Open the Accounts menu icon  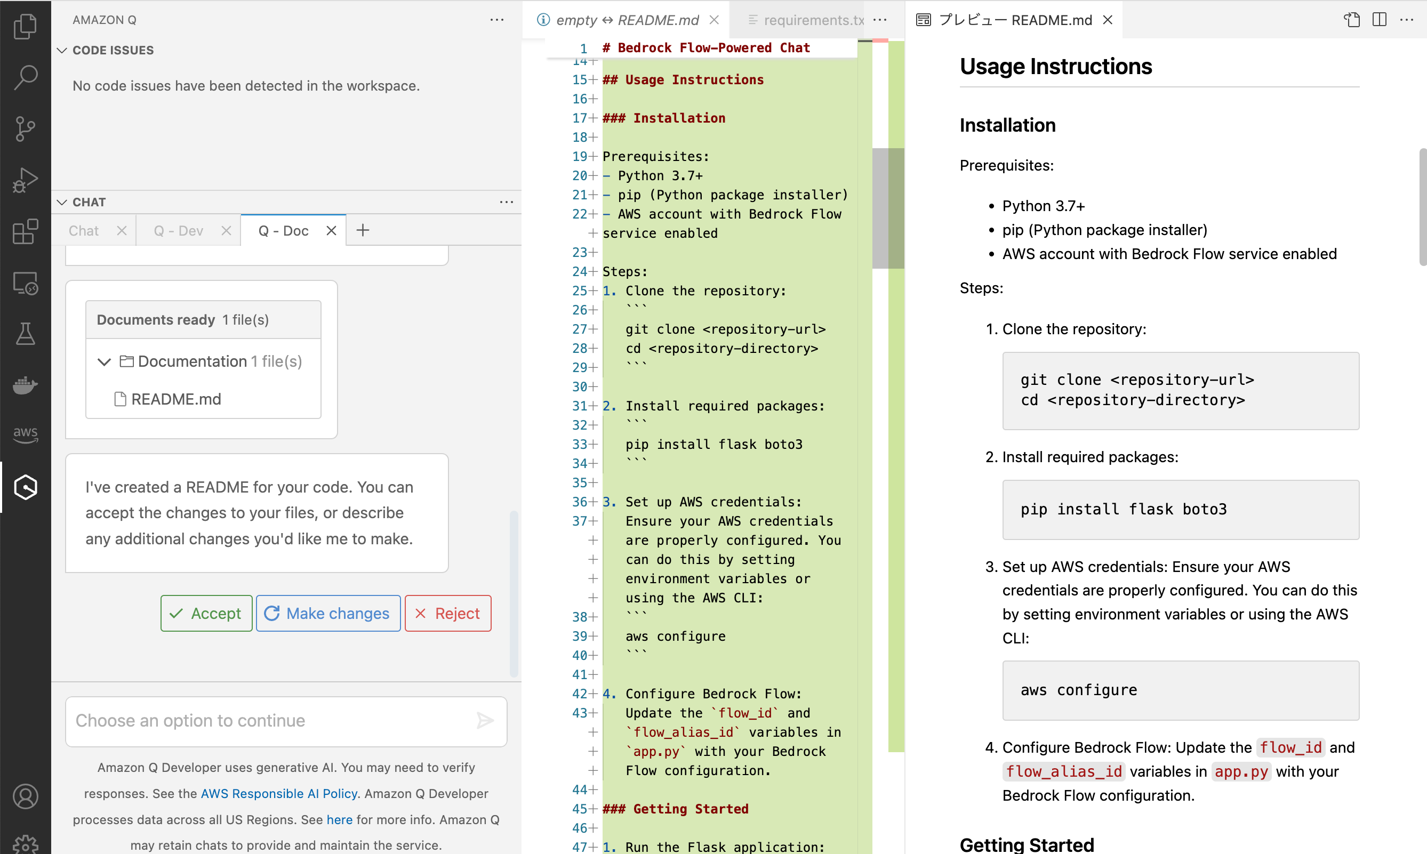click(25, 796)
